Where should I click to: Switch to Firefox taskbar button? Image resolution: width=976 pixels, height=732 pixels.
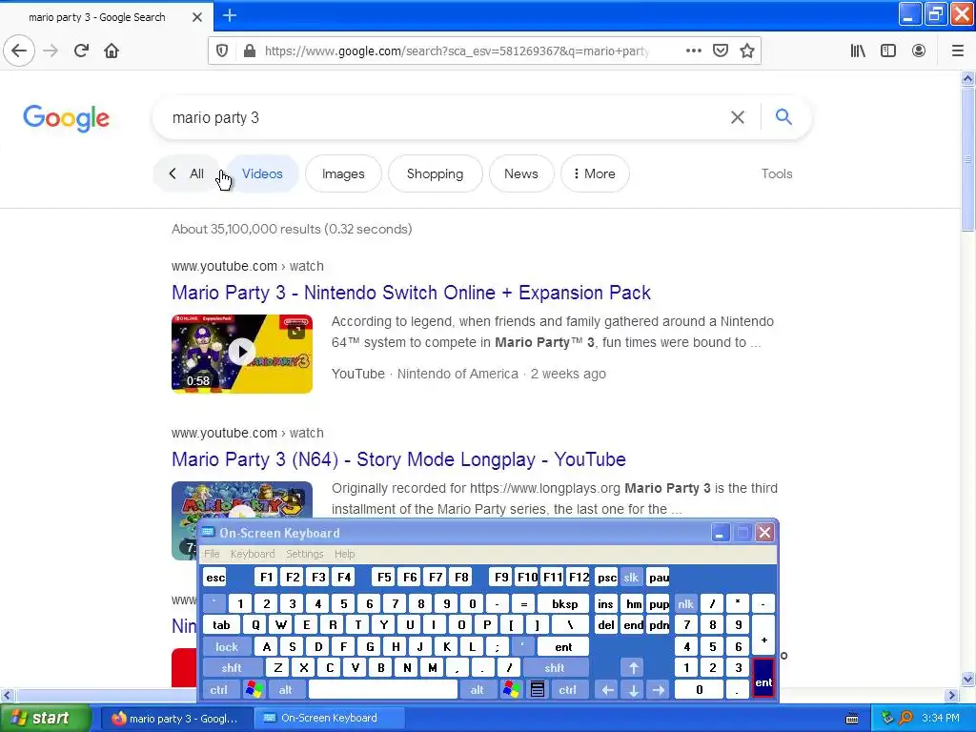pyautogui.click(x=176, y=719)
